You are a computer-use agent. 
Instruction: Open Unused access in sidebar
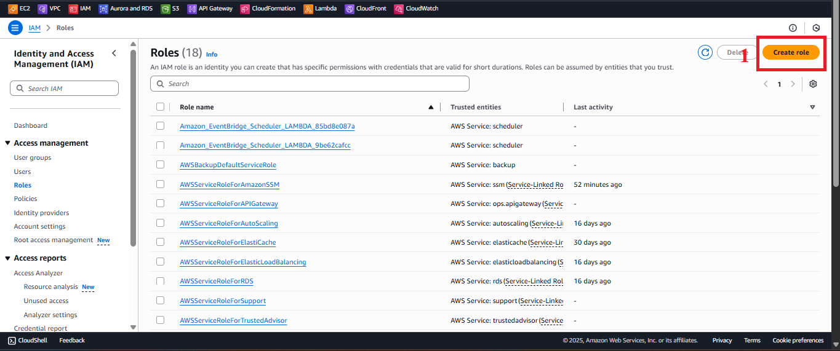46,301
